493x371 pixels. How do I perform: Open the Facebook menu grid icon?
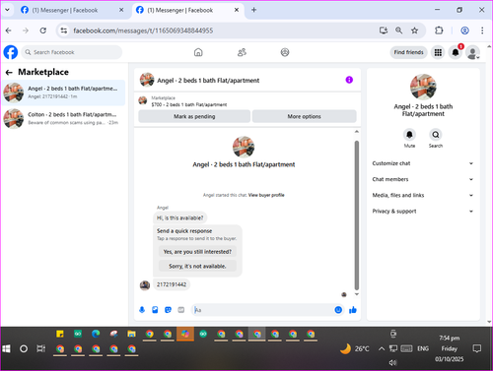pos(438,52)
